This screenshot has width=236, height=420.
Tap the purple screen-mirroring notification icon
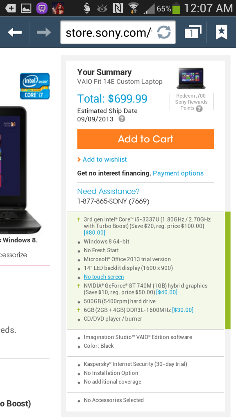(42, 8)
